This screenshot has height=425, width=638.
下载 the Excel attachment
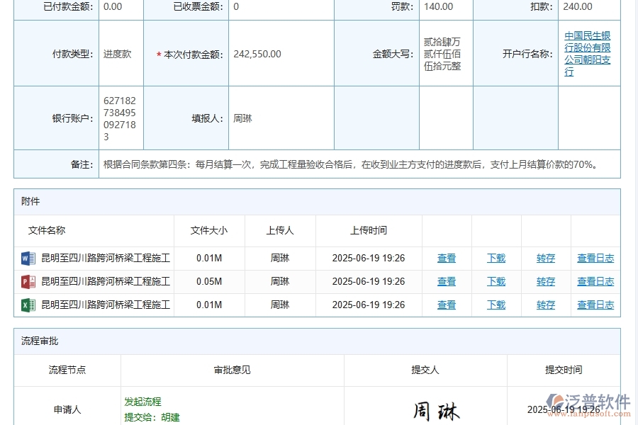coord(496,305)
